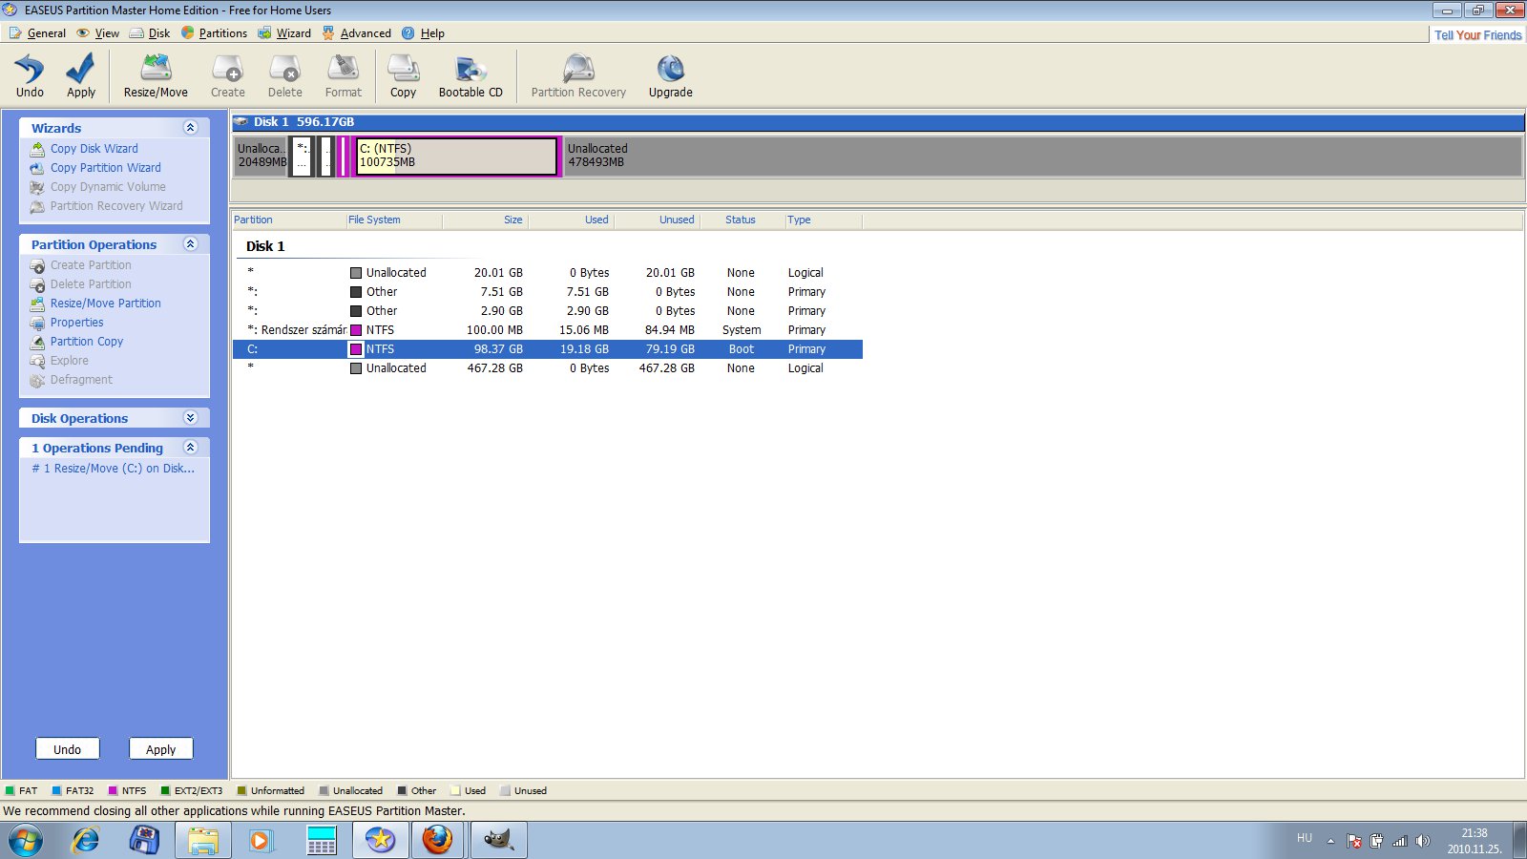Click the volume speaker tray icon
The image size is (1527, 859).
(x=1423, y=841)
